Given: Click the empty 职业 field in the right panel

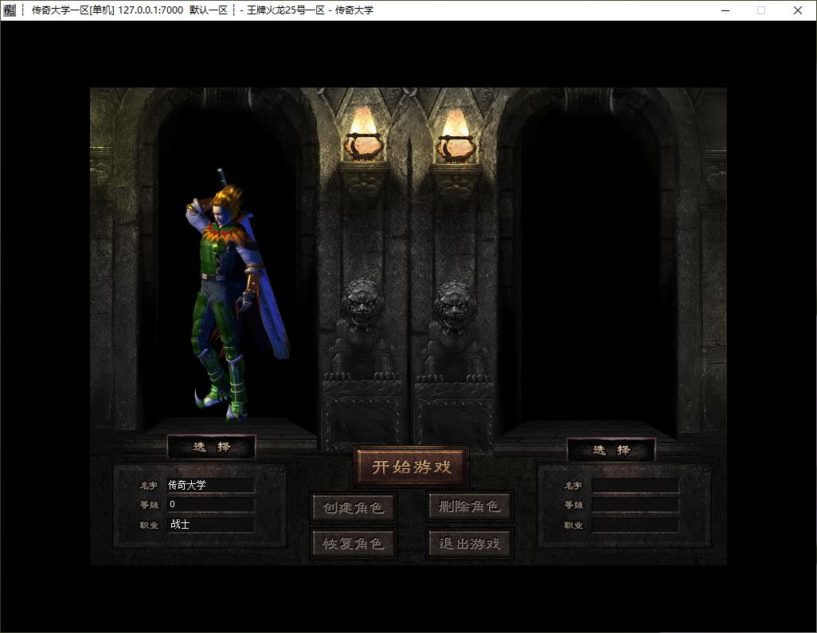Looking at the screenshot, I should coord(635,525).
